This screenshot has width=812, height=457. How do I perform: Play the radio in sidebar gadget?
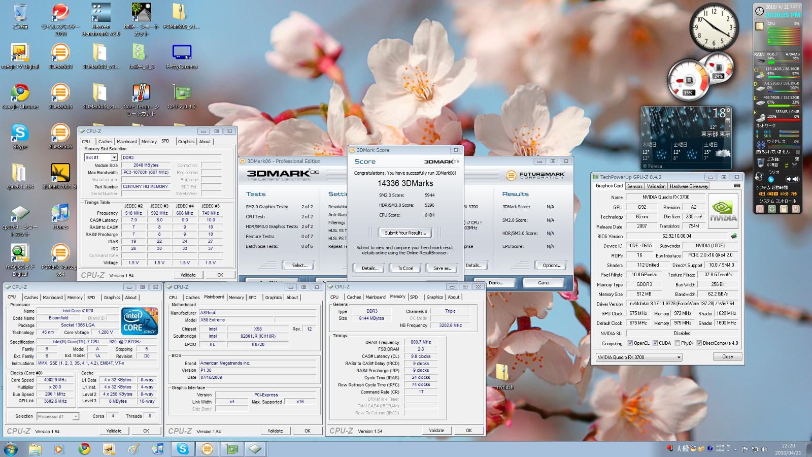[x=771, y=179]
